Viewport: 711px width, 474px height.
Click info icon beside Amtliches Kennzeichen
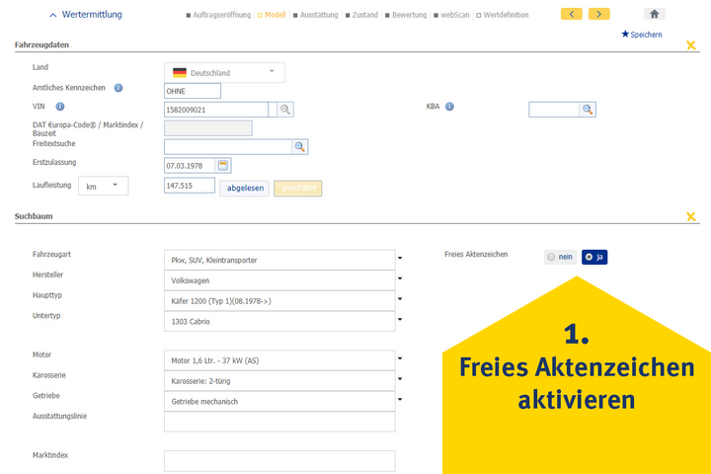[118, 88]
